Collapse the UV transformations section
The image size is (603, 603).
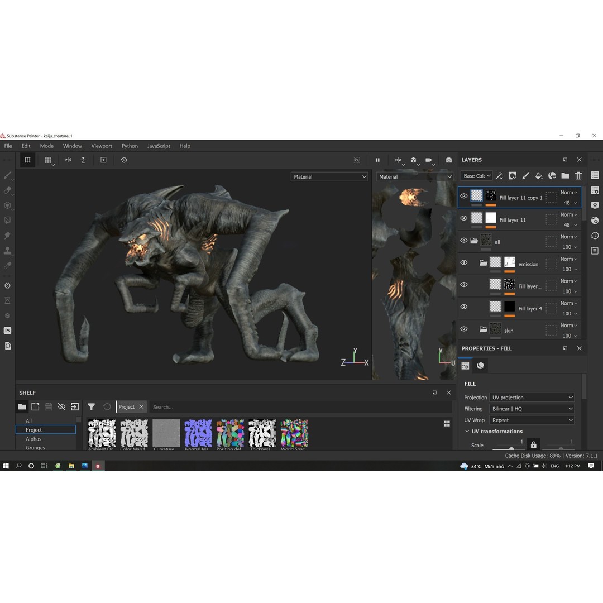click(x=467, y=432)
